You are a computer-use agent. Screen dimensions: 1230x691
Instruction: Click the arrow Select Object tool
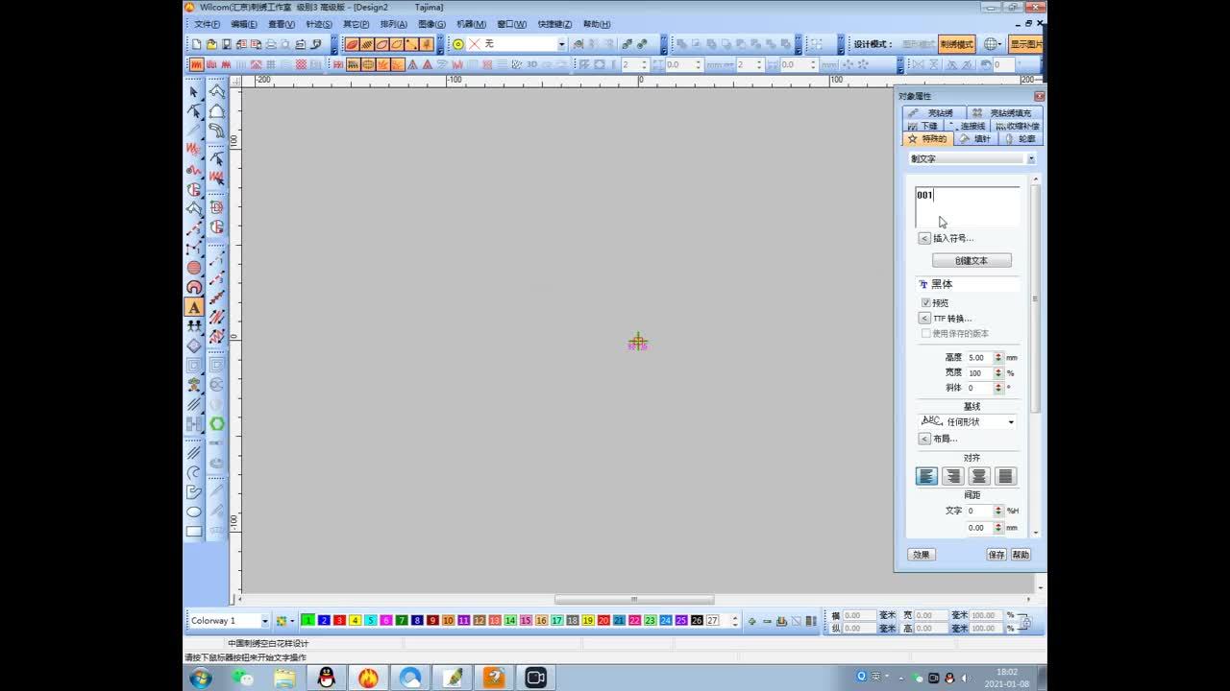[x=194, y=92]
